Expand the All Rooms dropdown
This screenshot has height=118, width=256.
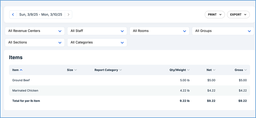coord(159,31)
